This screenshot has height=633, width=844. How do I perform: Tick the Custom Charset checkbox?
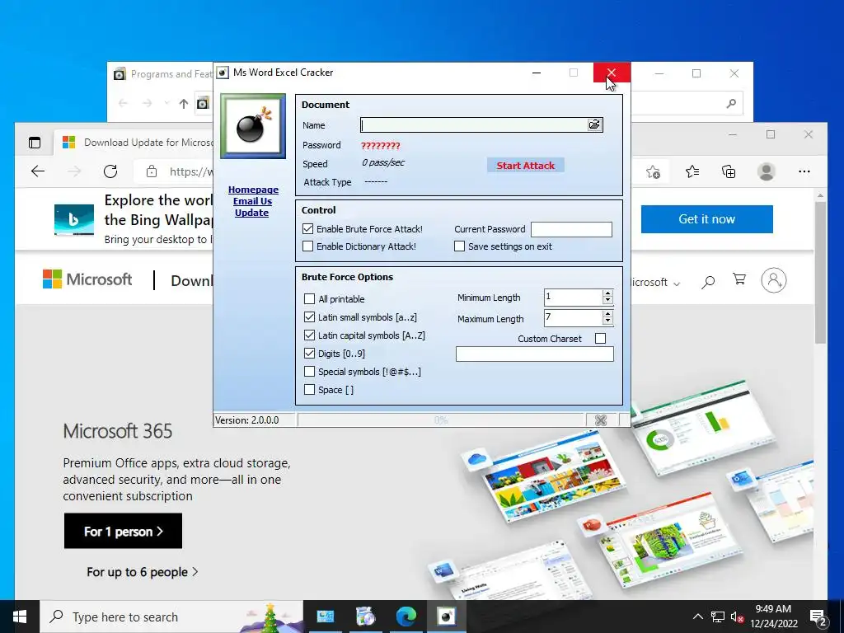(x=600, y=339)
